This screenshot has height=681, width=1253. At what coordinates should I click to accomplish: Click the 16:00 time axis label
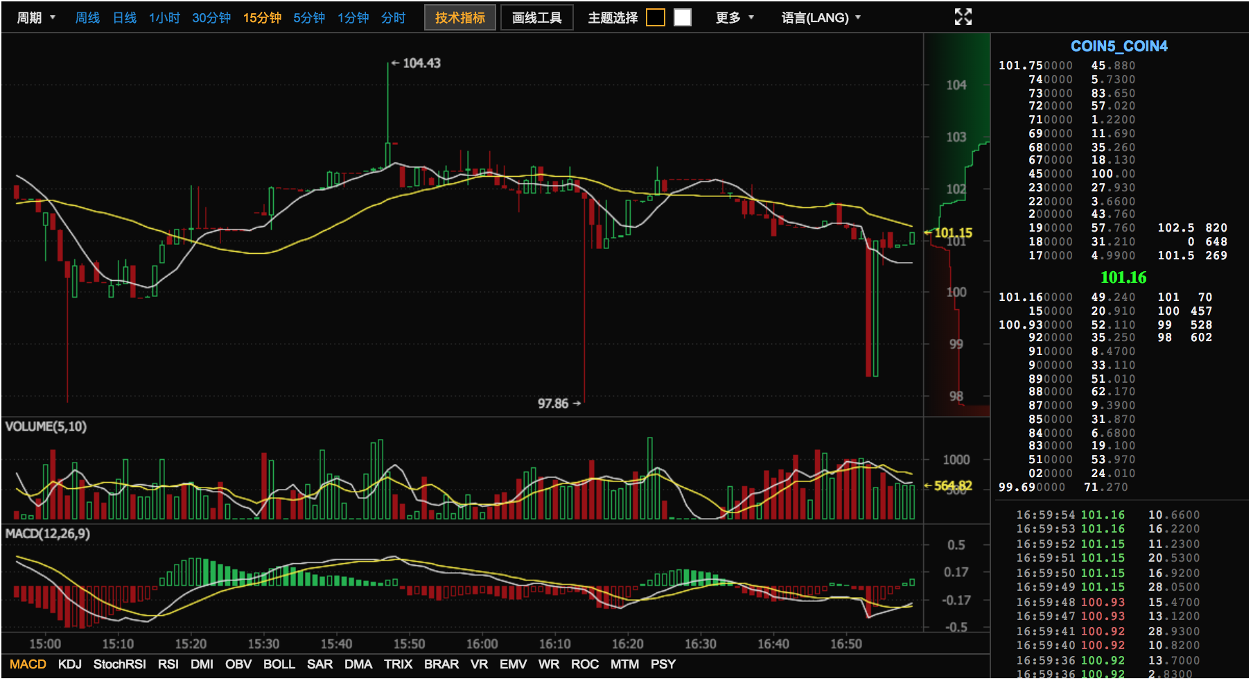[482, 644]
